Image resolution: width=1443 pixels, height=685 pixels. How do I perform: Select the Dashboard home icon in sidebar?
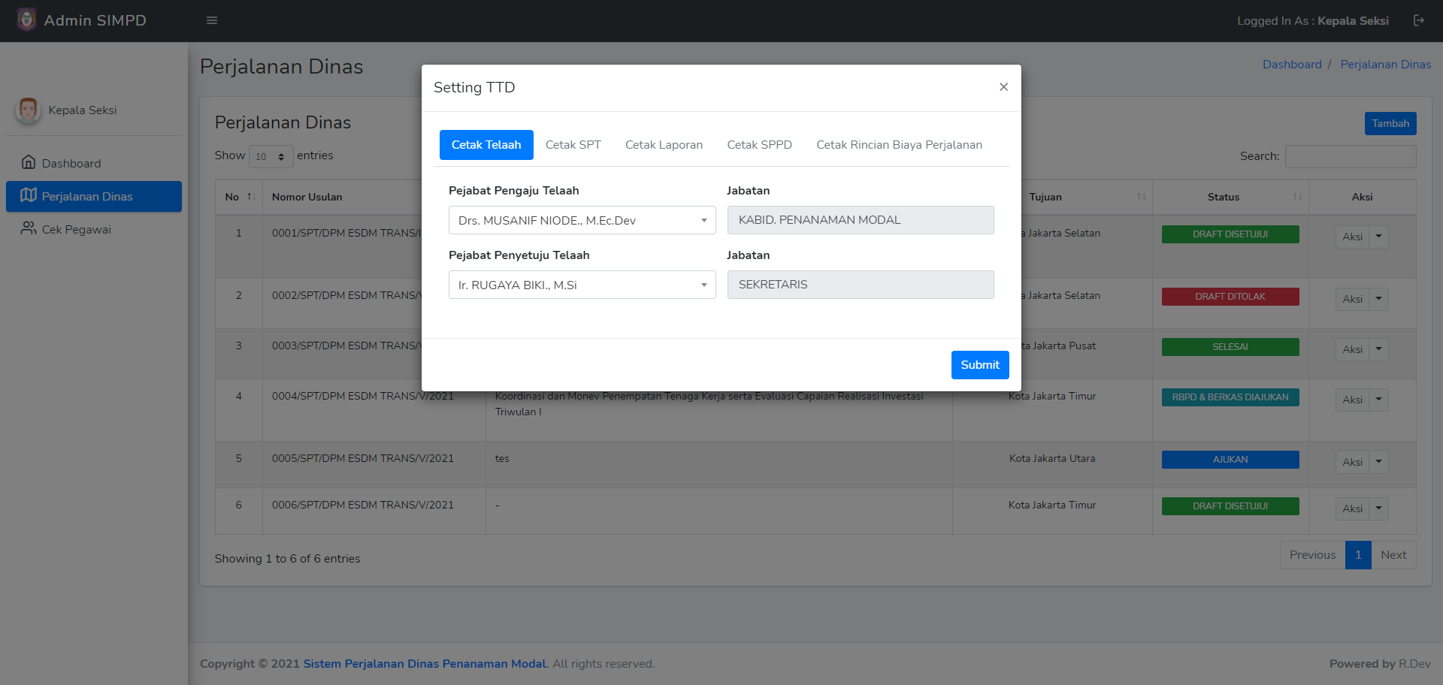tap(29, 162)
